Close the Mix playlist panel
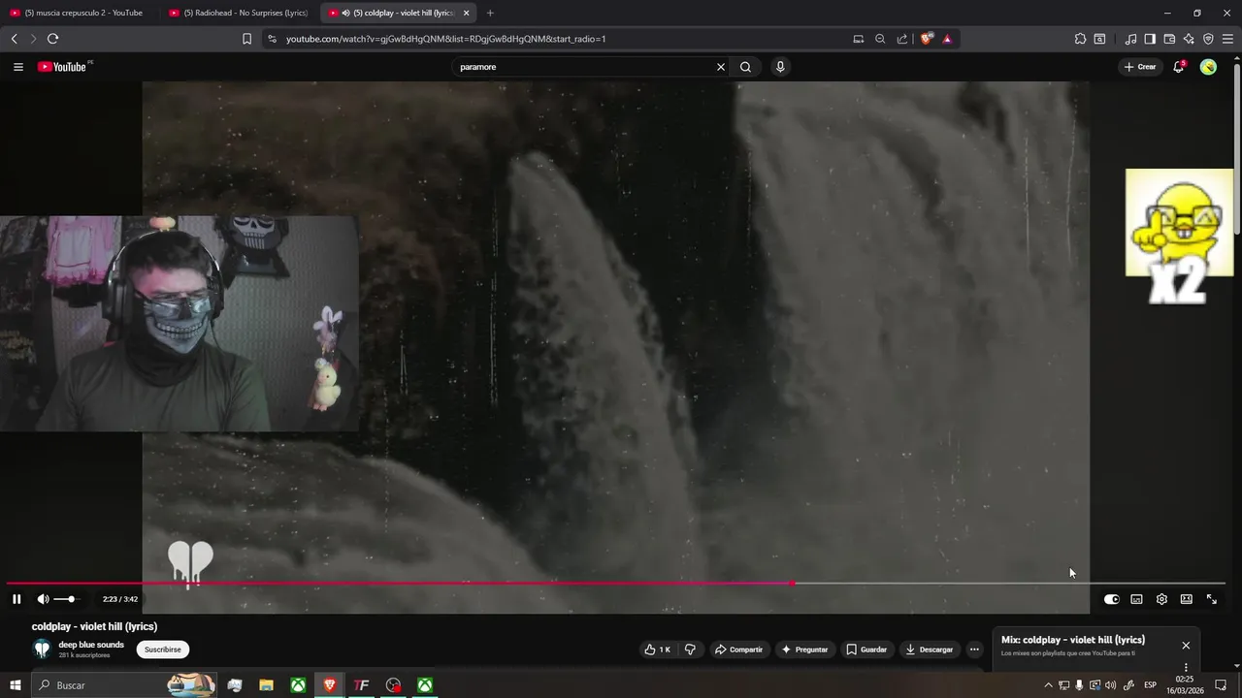Viewport: 1242px width, 698px height. tap(1186, 646)
